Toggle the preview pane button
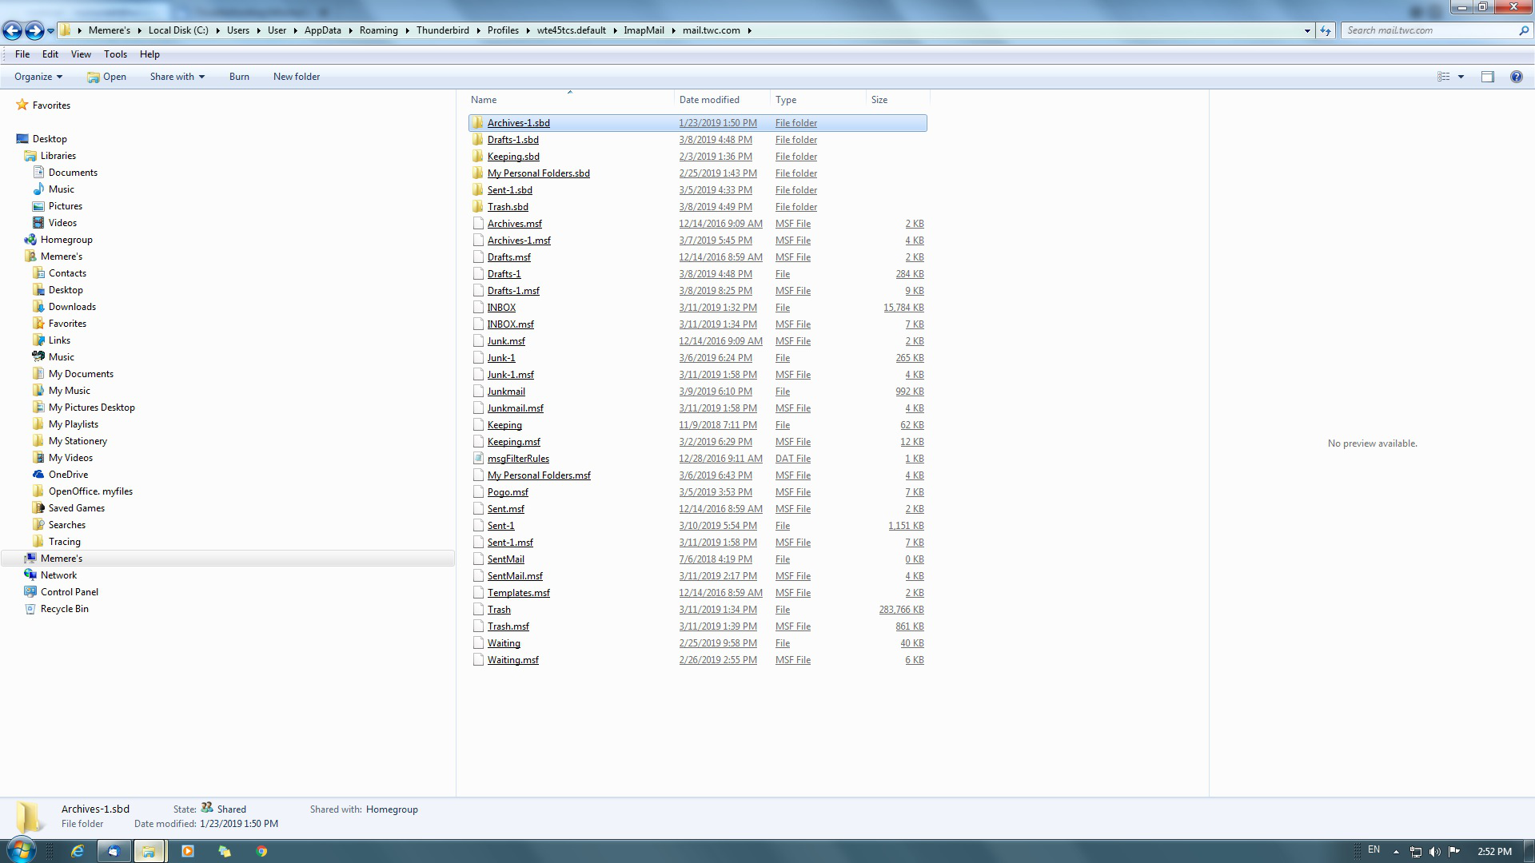The width and height of the screenshot is (1535, 863). click(x=1487, y=77)
